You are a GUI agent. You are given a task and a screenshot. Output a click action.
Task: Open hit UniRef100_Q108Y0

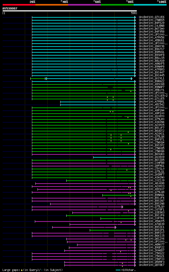click(x=152, y=116)
